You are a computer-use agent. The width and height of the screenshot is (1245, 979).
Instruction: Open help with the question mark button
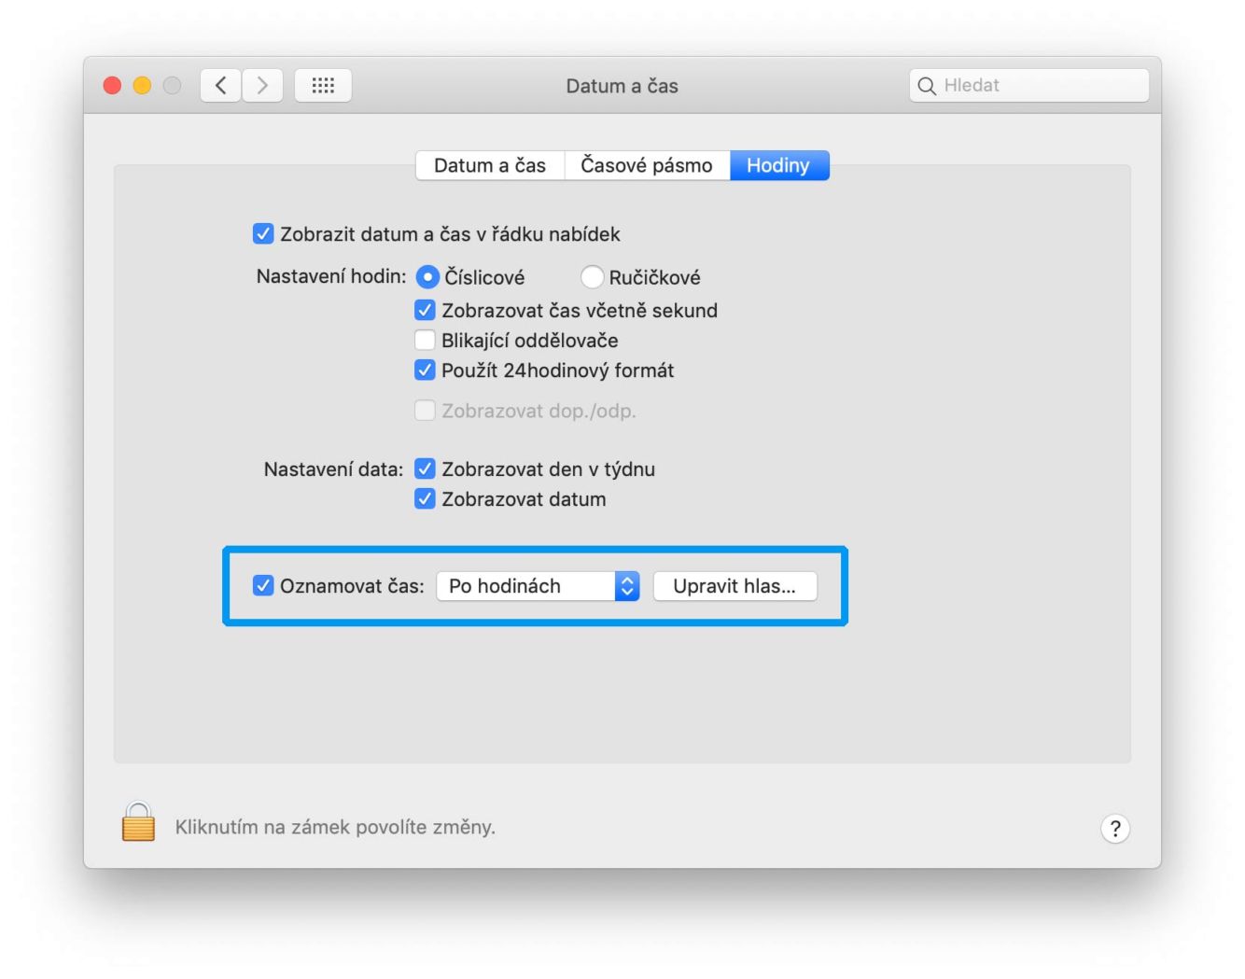pos(1114,829)
